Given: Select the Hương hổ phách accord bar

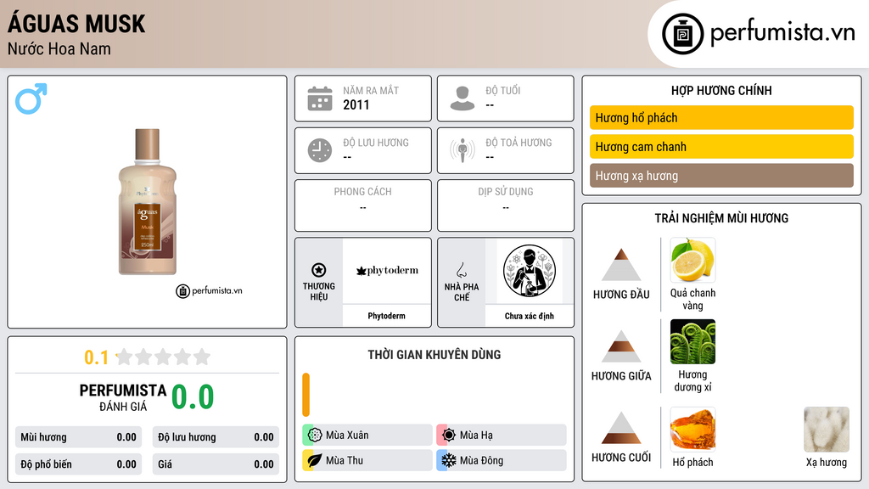Looking at the screenshot, I should pos(721,117).
